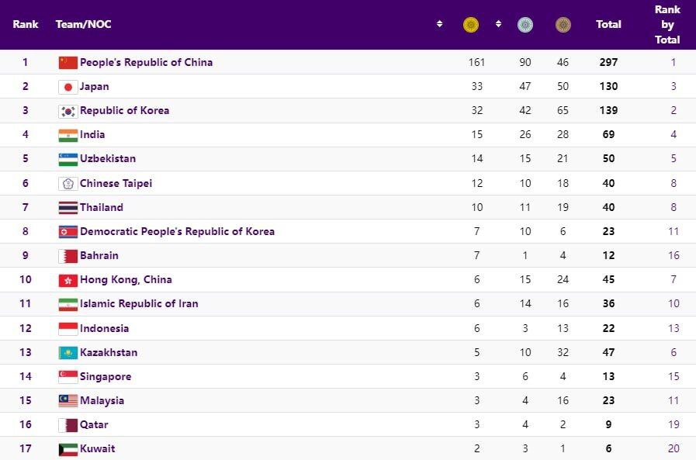Open the Republic of Korea team link

pyautogui.click(x=124, y=111)
